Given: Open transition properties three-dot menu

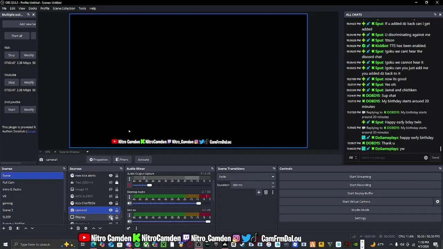Looking at the screenshot, I should tap(272, 192).
